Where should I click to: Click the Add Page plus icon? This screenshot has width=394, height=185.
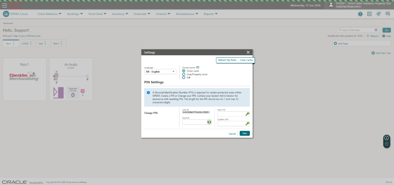335,44
